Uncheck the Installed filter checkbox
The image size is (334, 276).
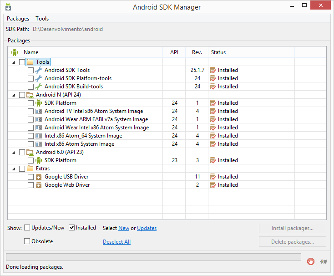click(x=72, y=228)
